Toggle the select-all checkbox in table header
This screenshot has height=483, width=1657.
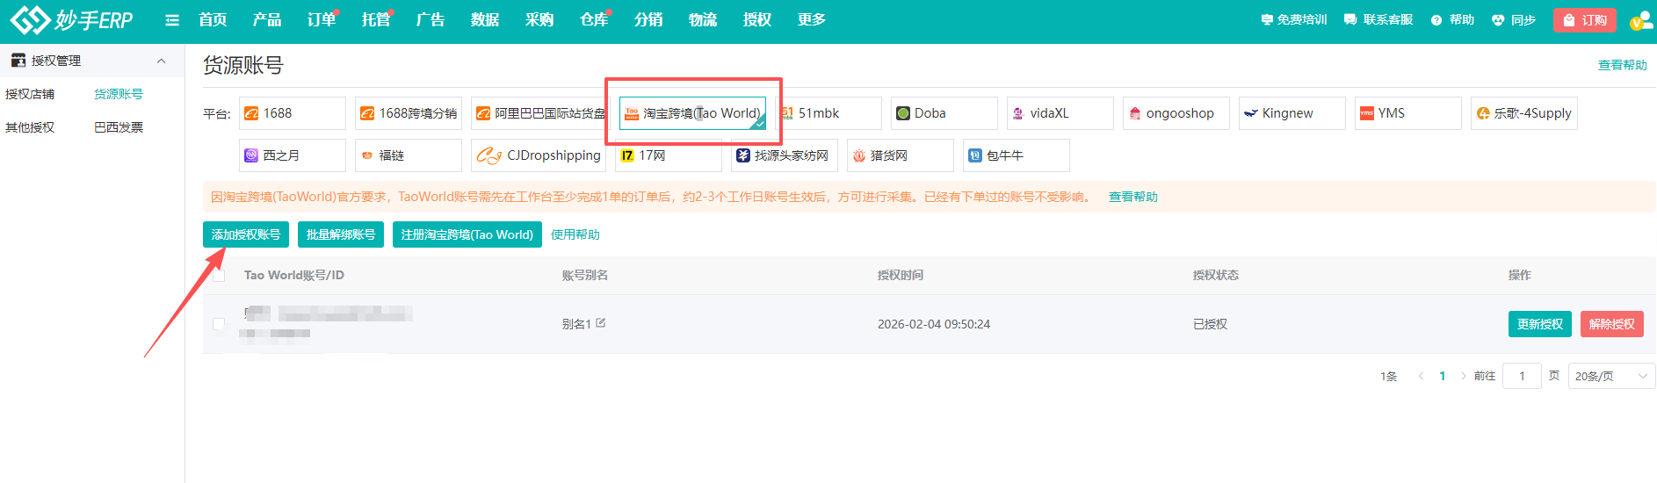tap(219, 276)
